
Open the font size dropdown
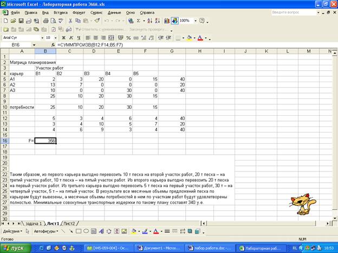[x=55, y=38]
